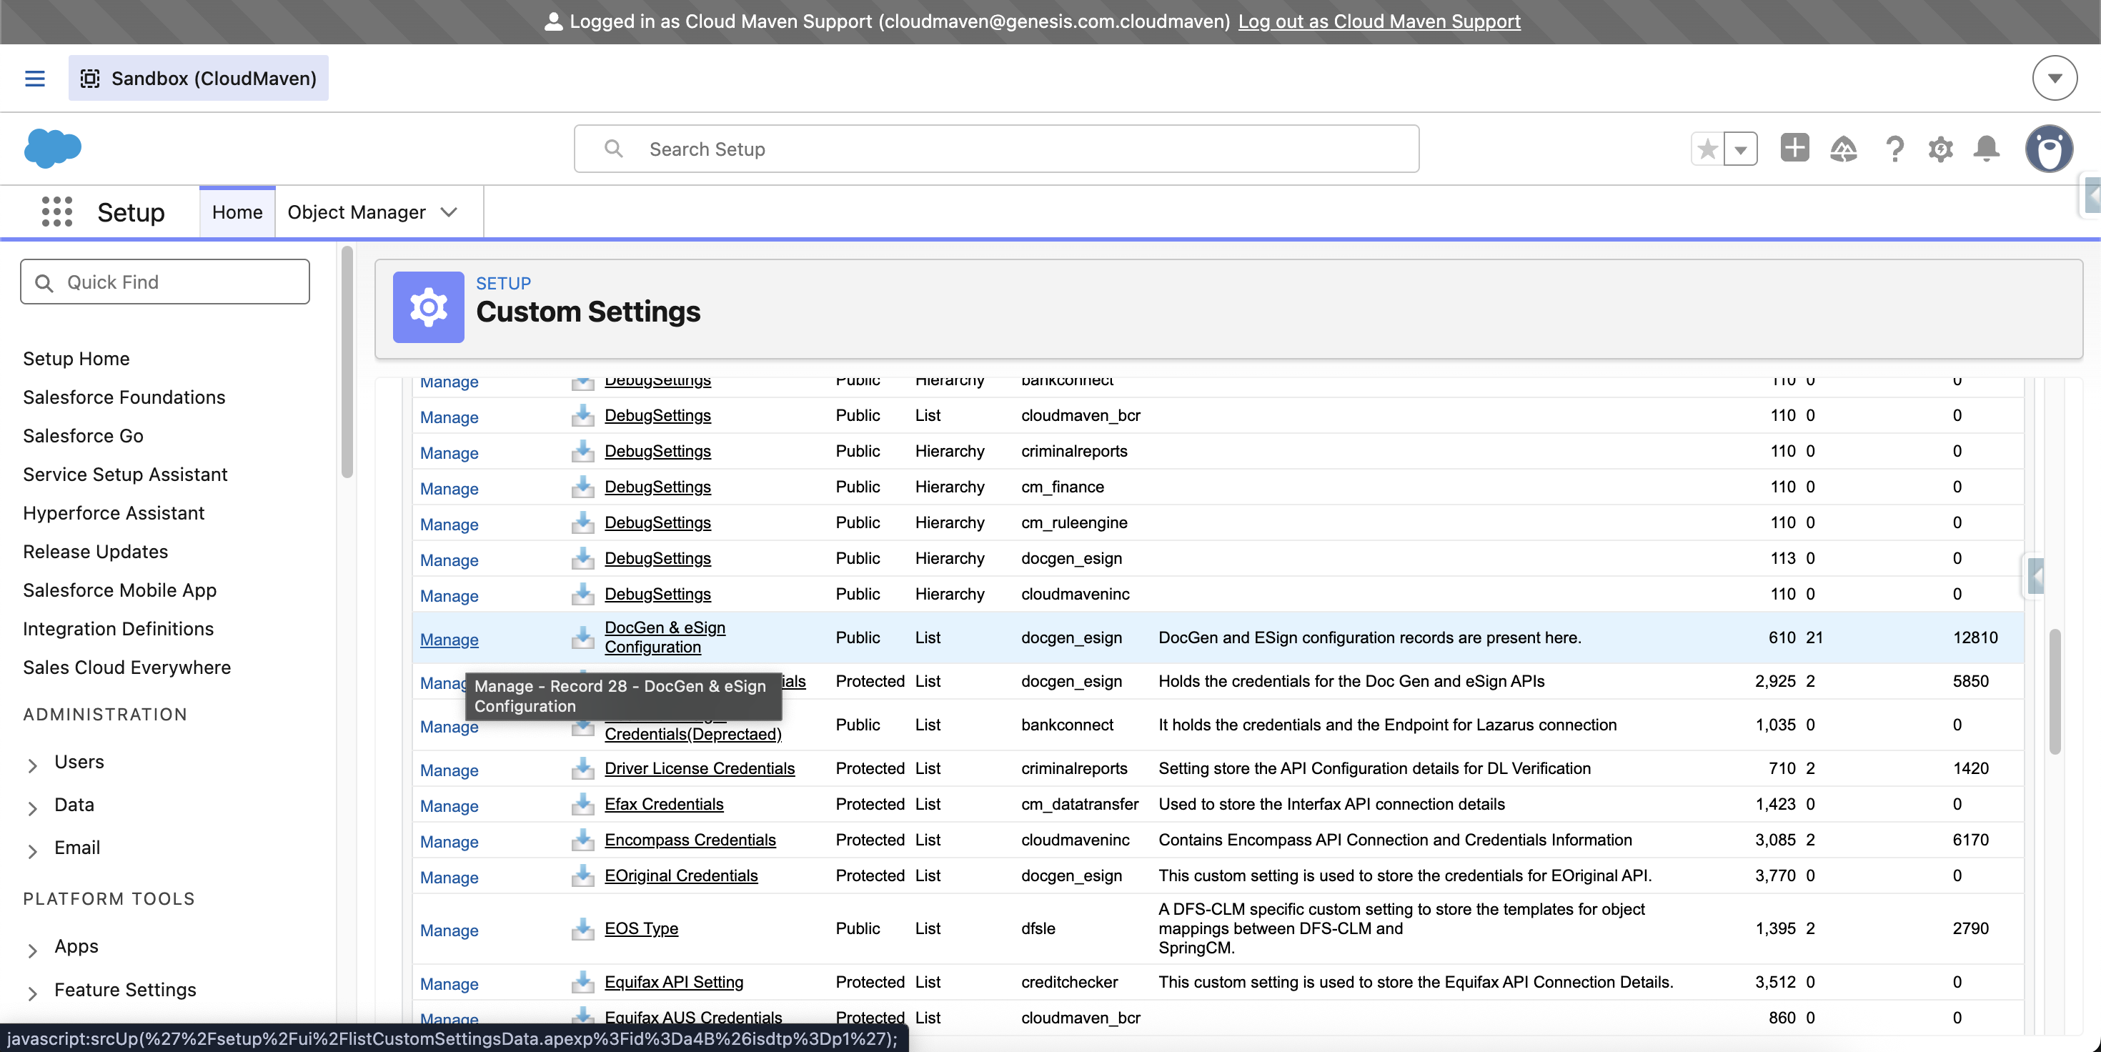This screenshot has height=1052, width=2101.
Task: Open the DocGen & eSign Configuration setting
Action: 665,637
